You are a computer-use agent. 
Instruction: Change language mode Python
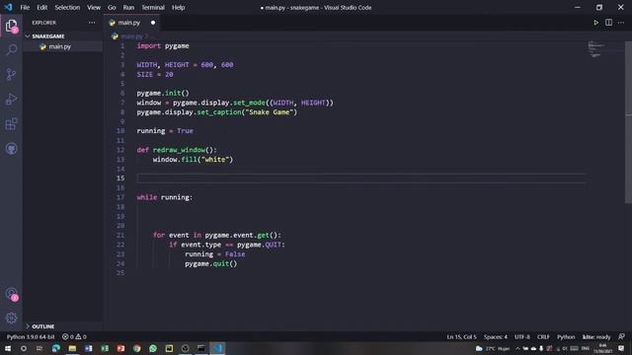pyautogui.click(x=566, y=336)
